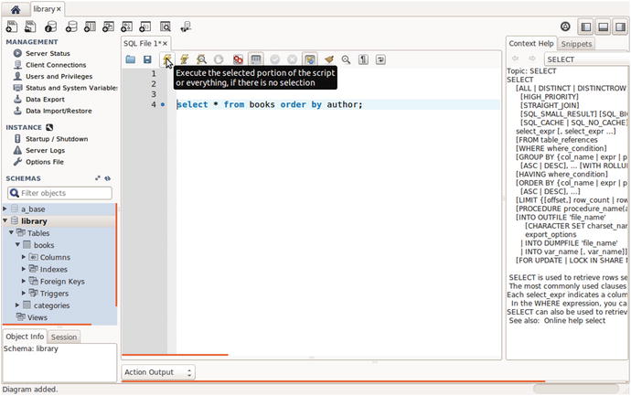
Task: Collapse the Tables node
Action: (x=11, y=232)
